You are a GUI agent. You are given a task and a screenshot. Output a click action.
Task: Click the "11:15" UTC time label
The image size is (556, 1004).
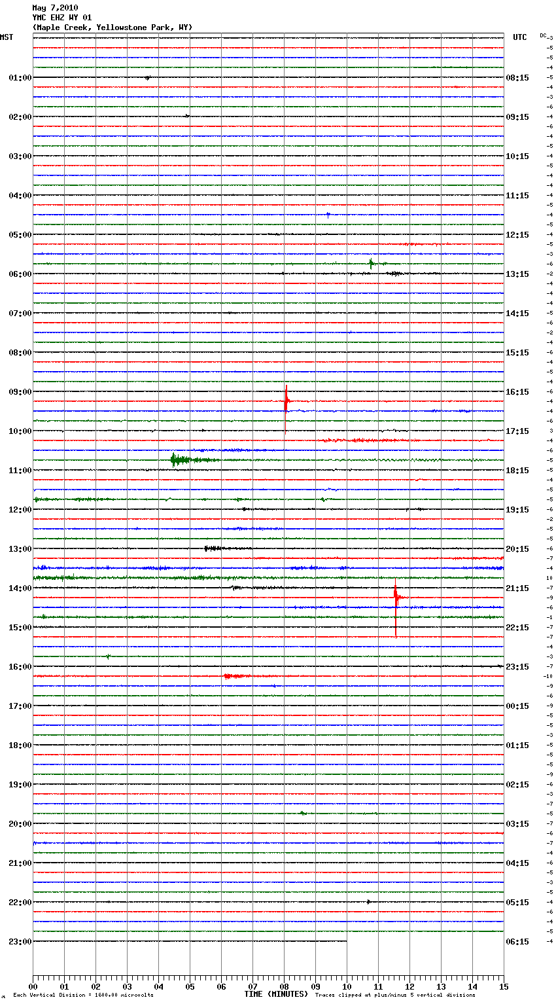click(x=517, y=196)
